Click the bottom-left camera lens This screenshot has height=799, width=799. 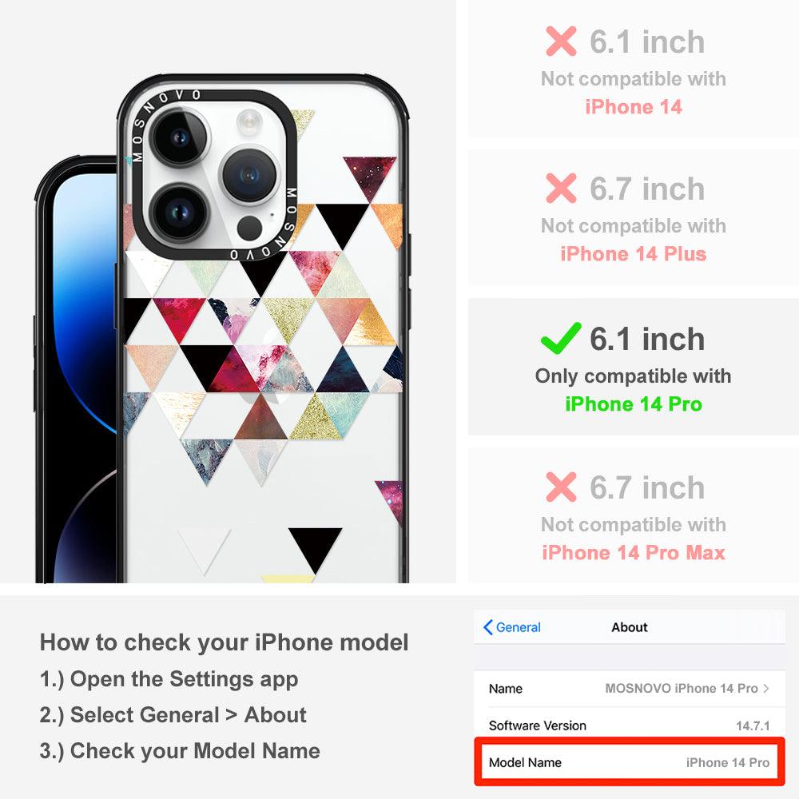[178, 213]
